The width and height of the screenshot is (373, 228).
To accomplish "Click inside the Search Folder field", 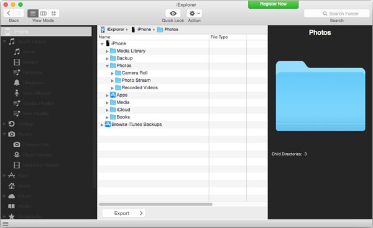I will tap(336, 14).
